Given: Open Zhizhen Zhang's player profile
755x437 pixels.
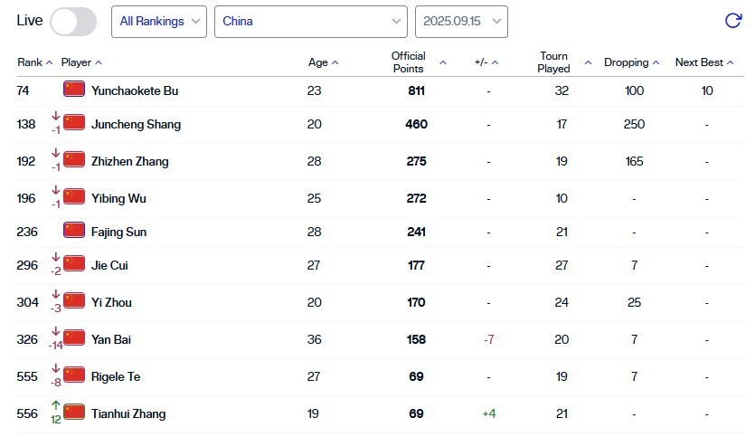Looking at the screenshot, I should click(x=129, y=161).
